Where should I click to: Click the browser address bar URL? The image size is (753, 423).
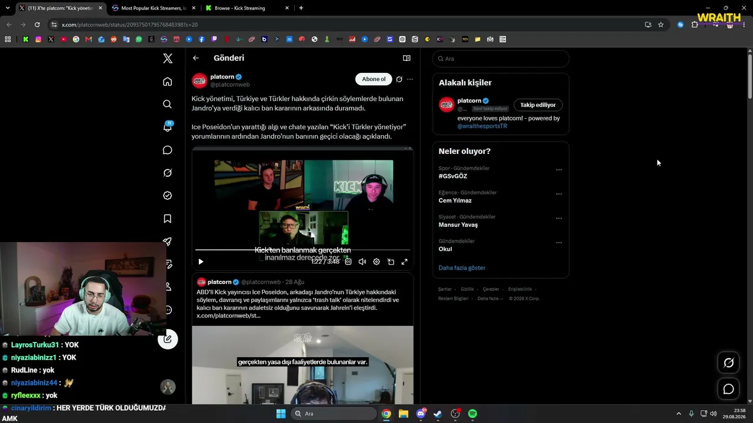[129, 25]
